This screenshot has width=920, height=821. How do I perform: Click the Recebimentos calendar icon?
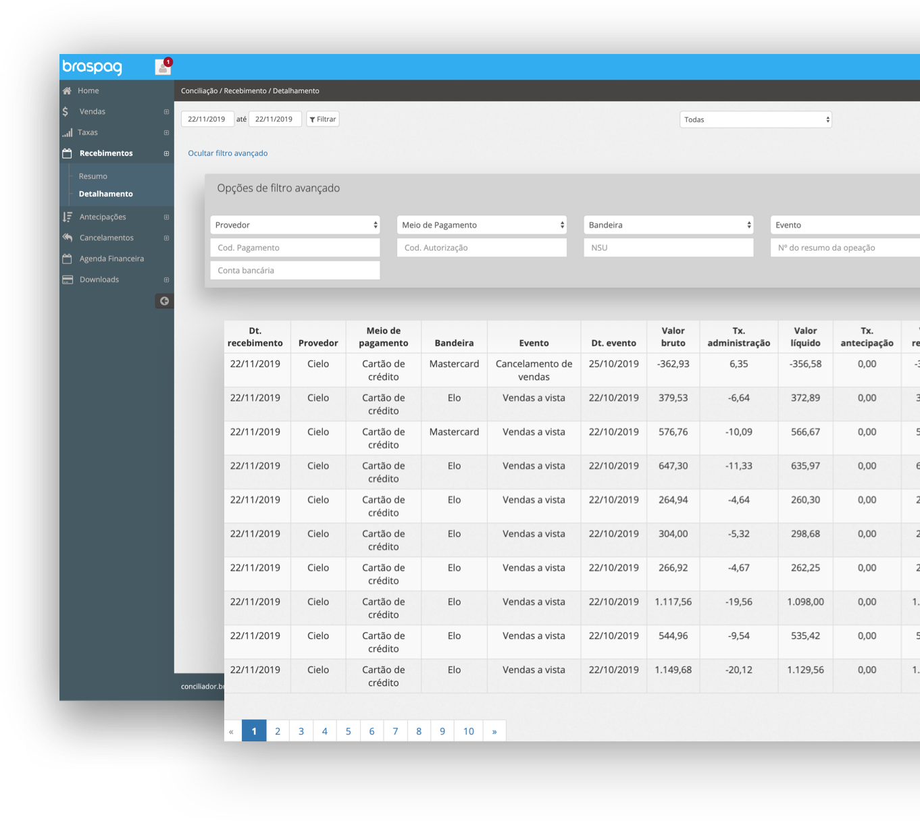67,153
